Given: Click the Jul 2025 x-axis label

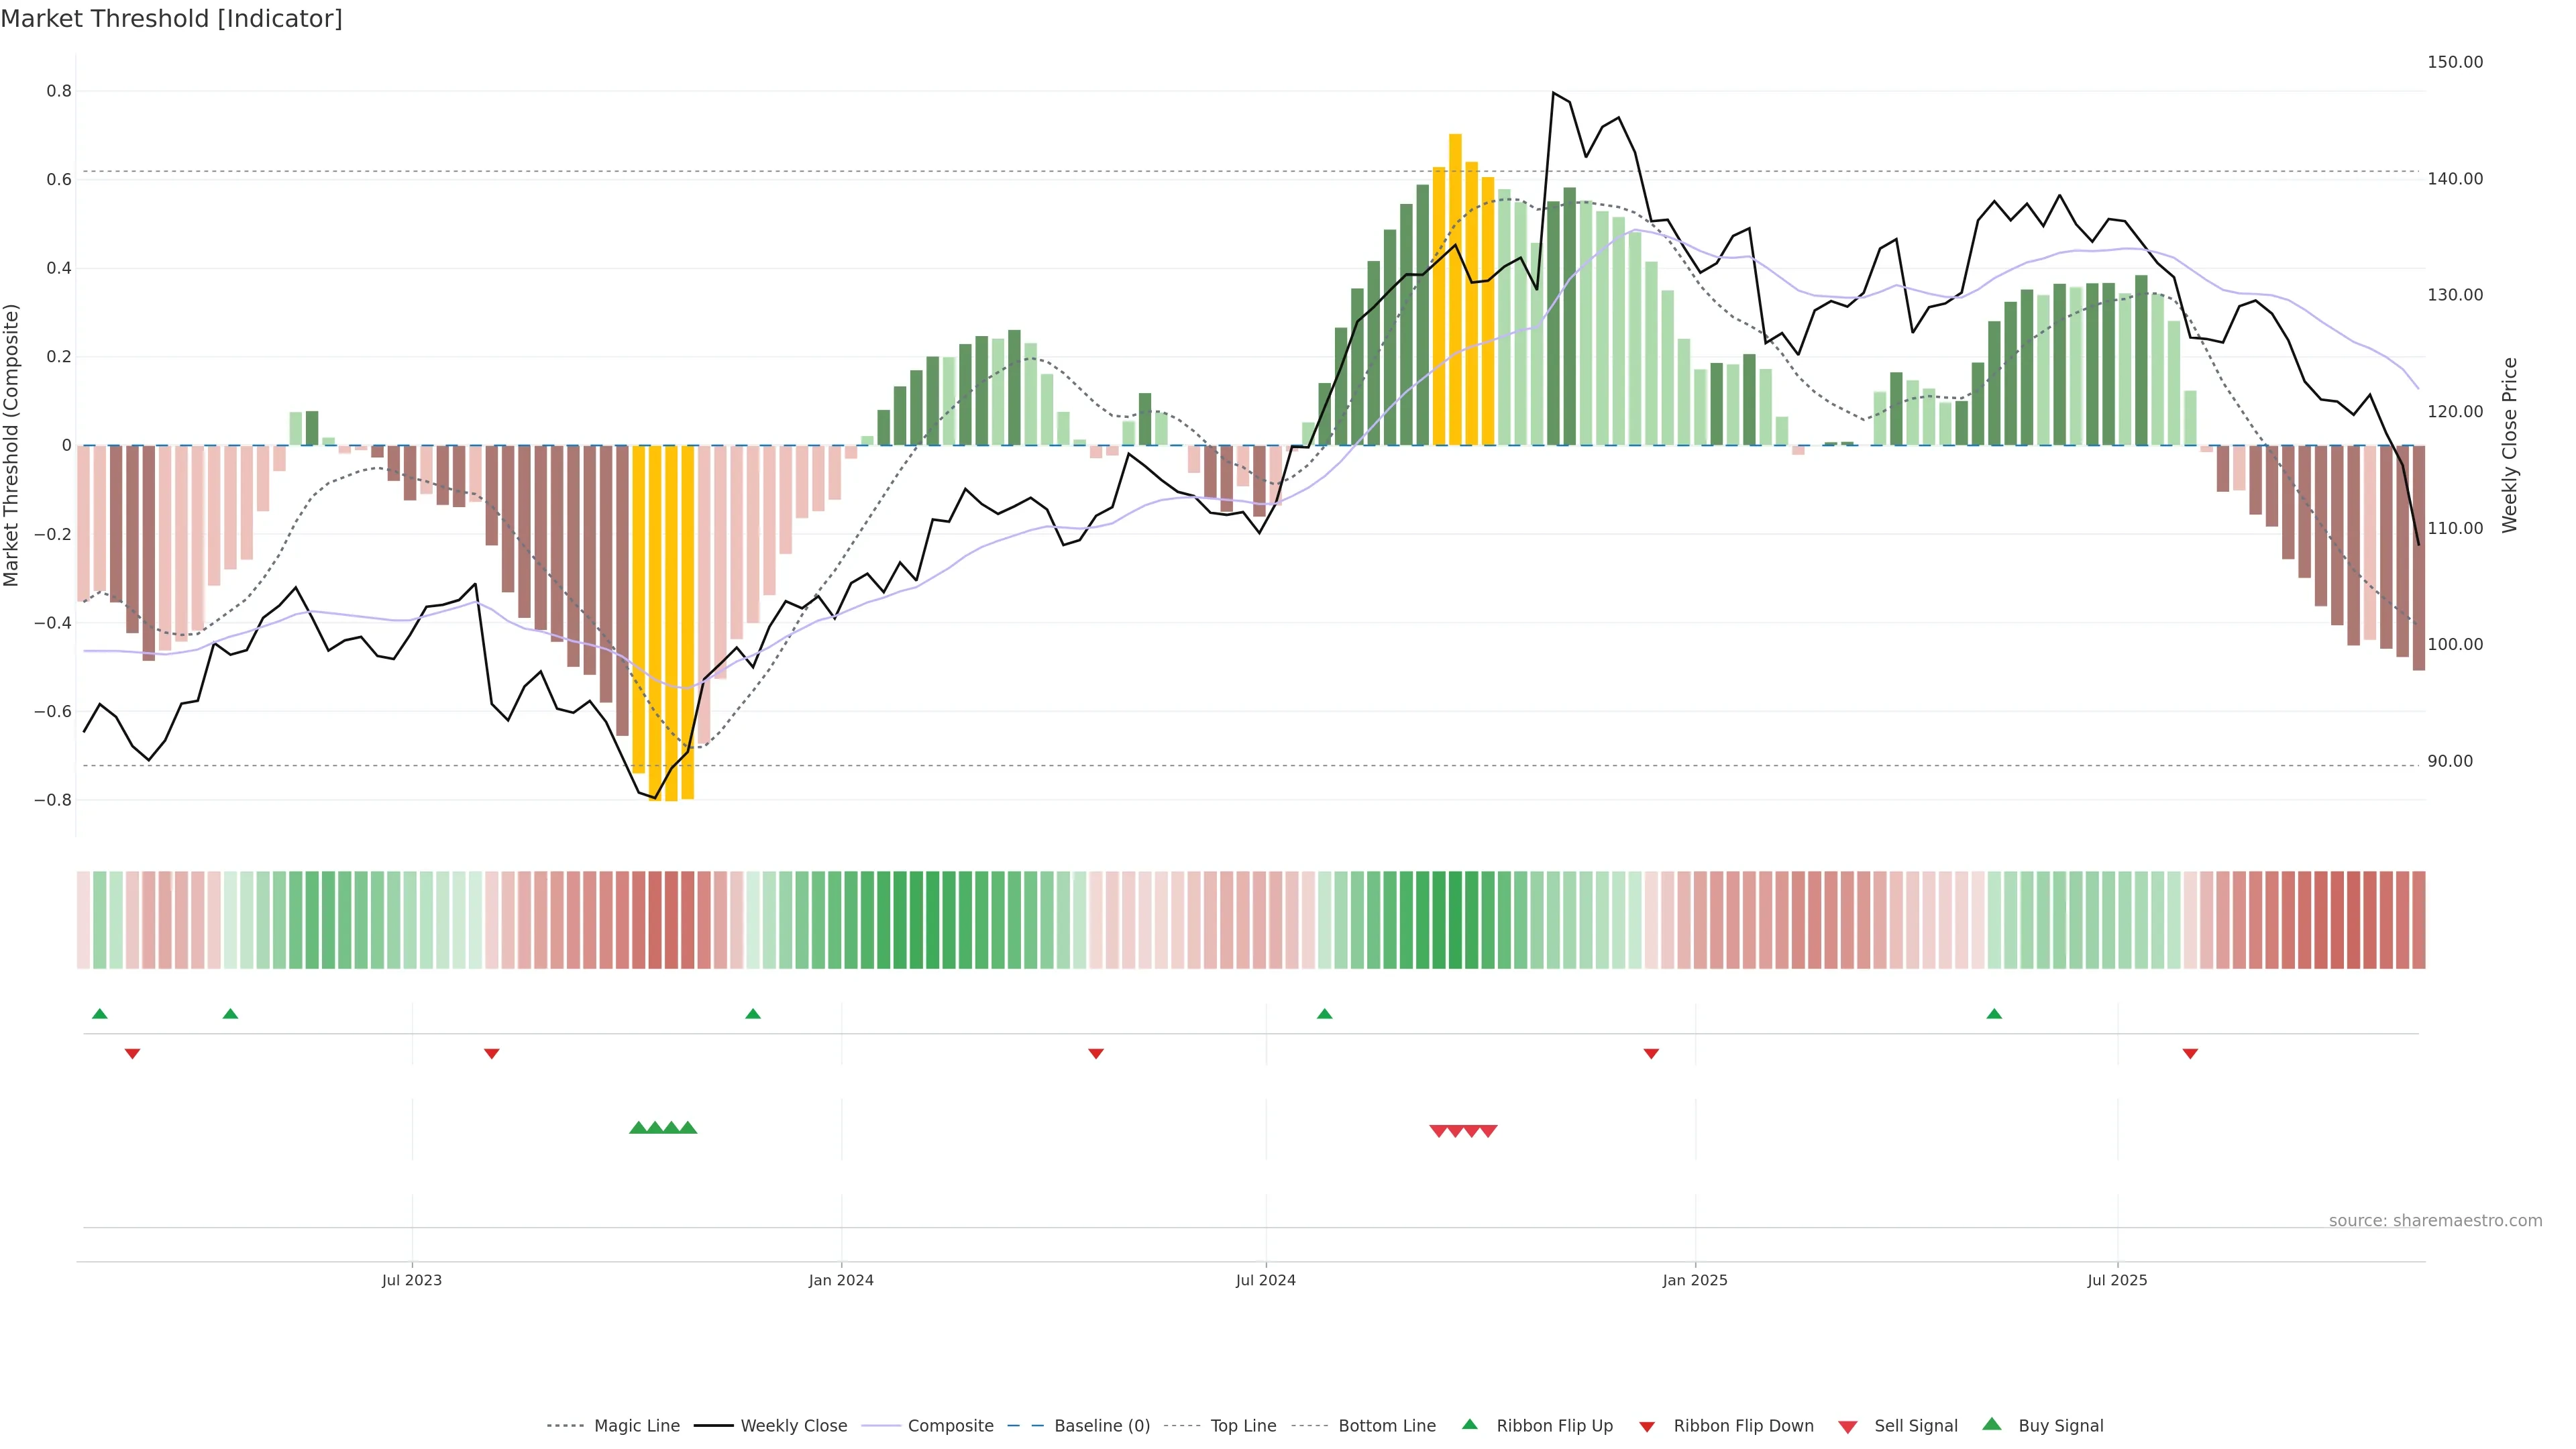Looking at the screenshot, I should pos(2117,1280).
